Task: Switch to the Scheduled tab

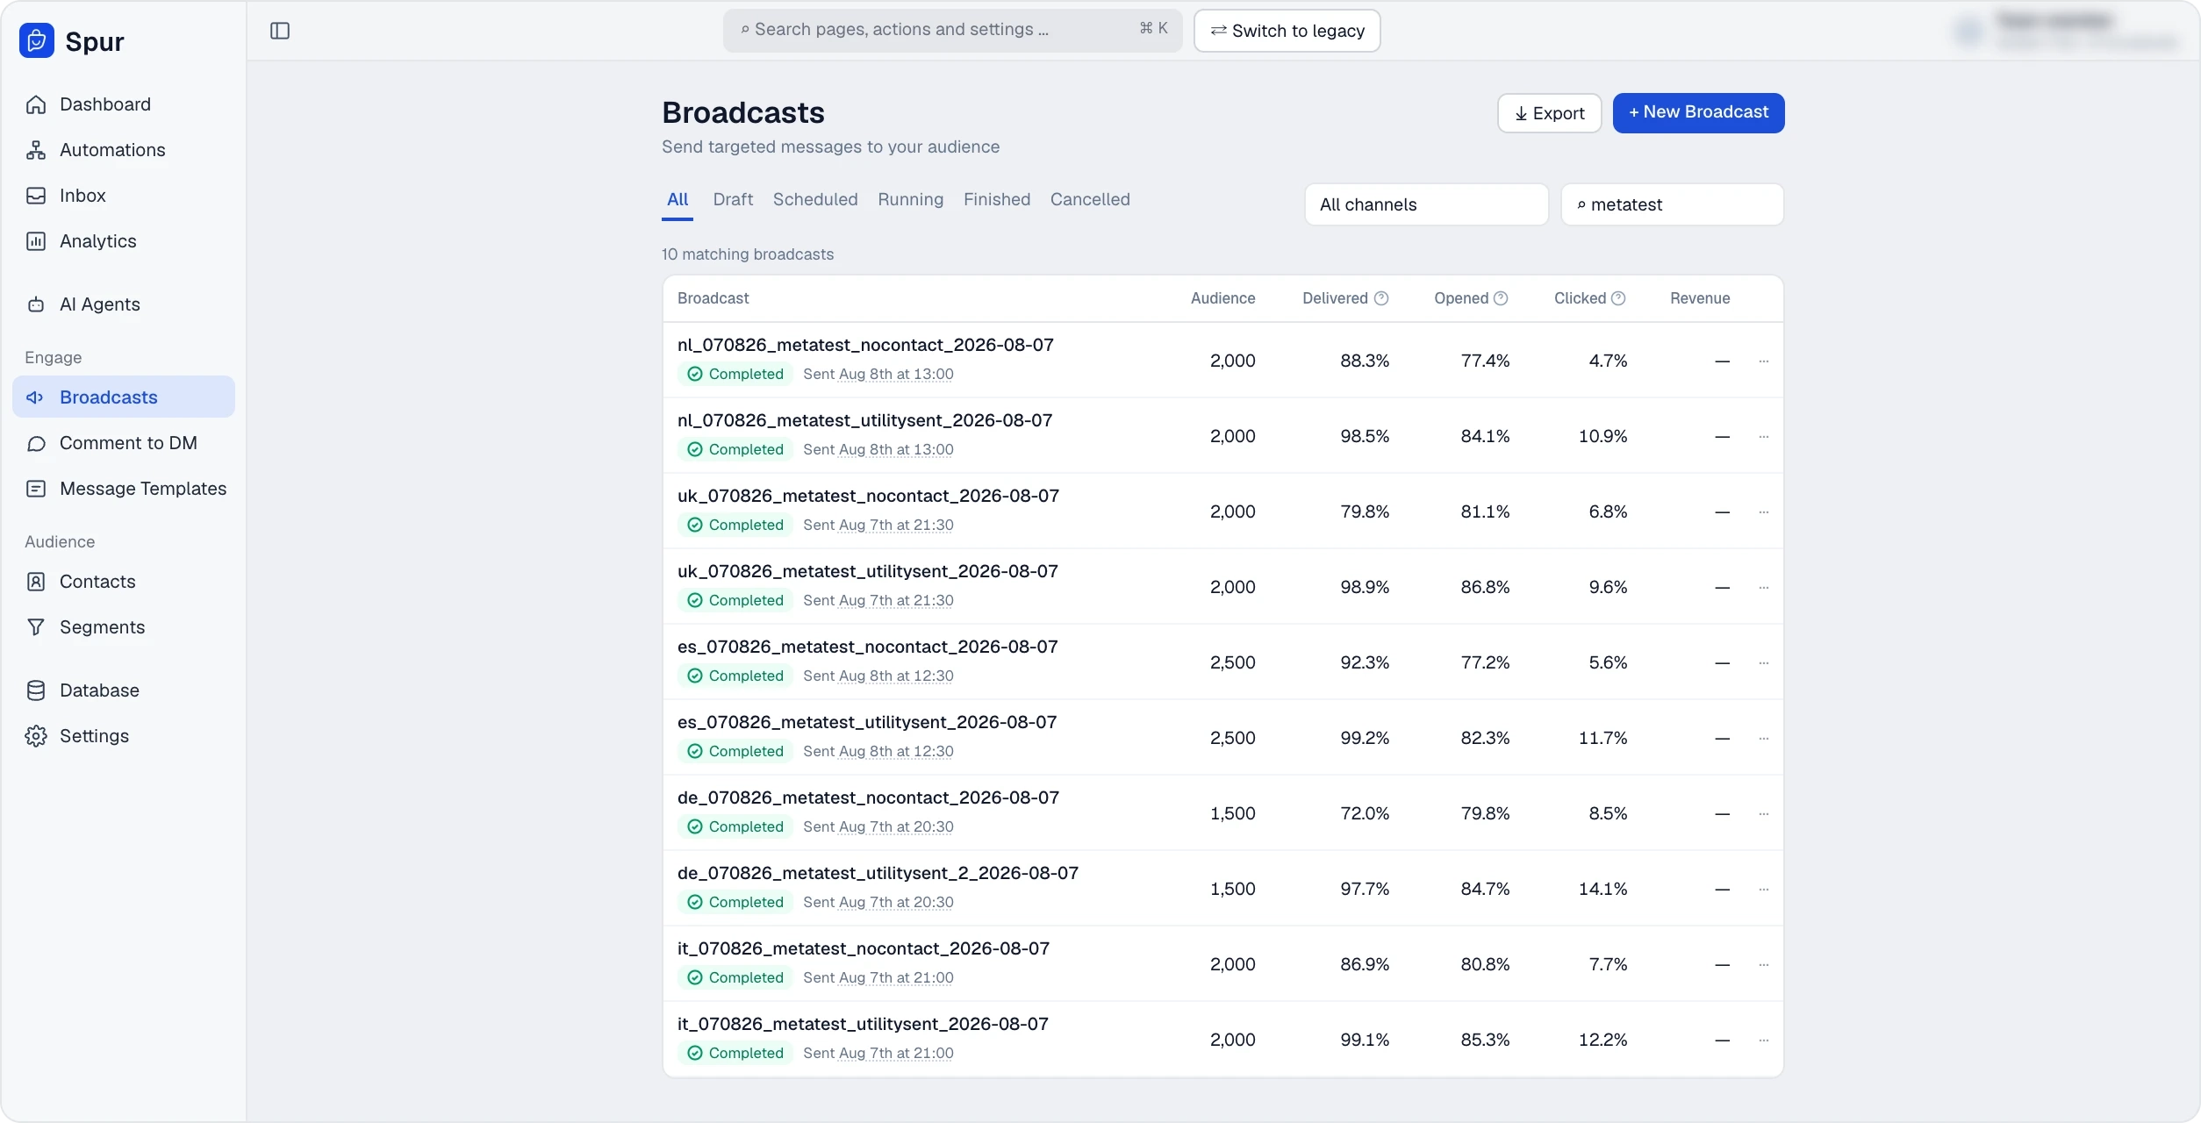Action: point(815,200)
